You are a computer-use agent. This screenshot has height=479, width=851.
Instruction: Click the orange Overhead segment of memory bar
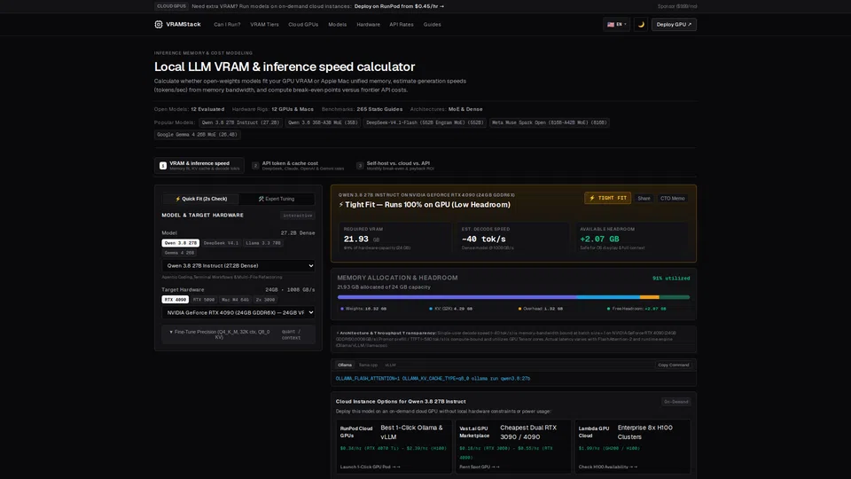(650, 297)
